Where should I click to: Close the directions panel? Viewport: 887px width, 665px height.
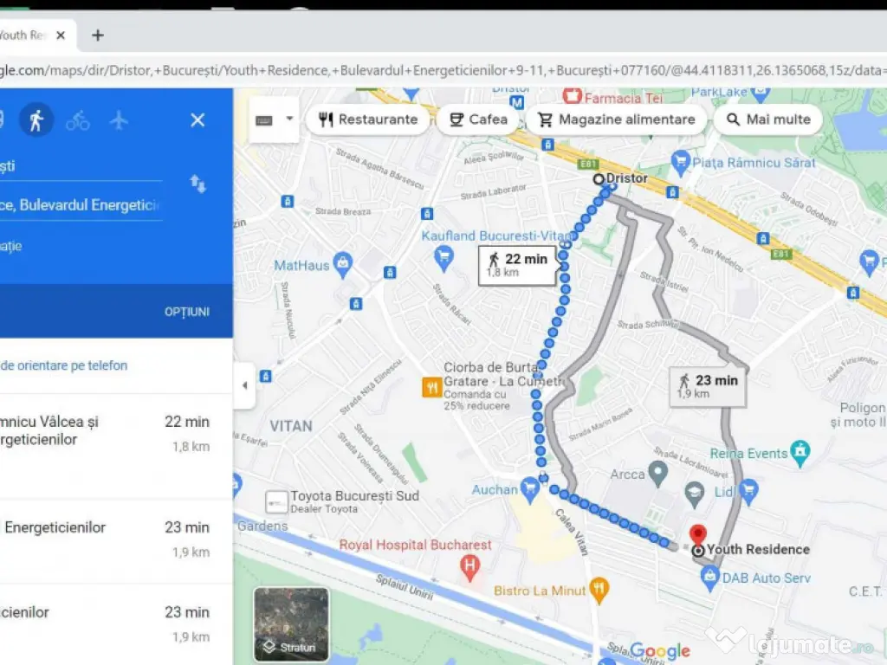pos(197,120)
